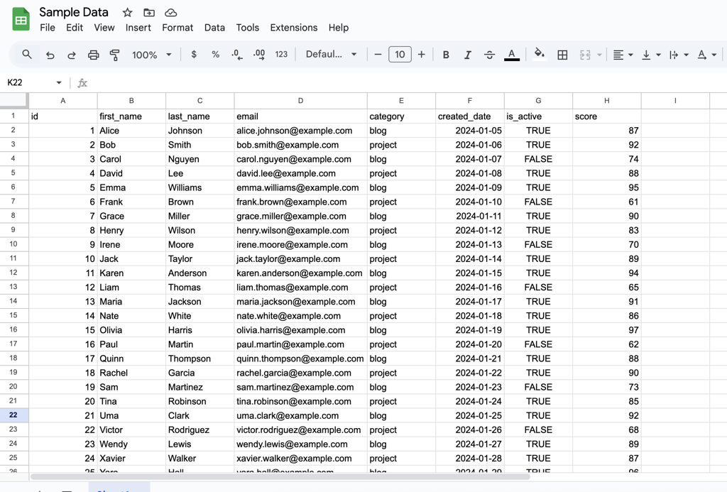Star the Sample Data spreadsheet
Image resolution: width=727 pixels, height=492 pixels.
126,12
